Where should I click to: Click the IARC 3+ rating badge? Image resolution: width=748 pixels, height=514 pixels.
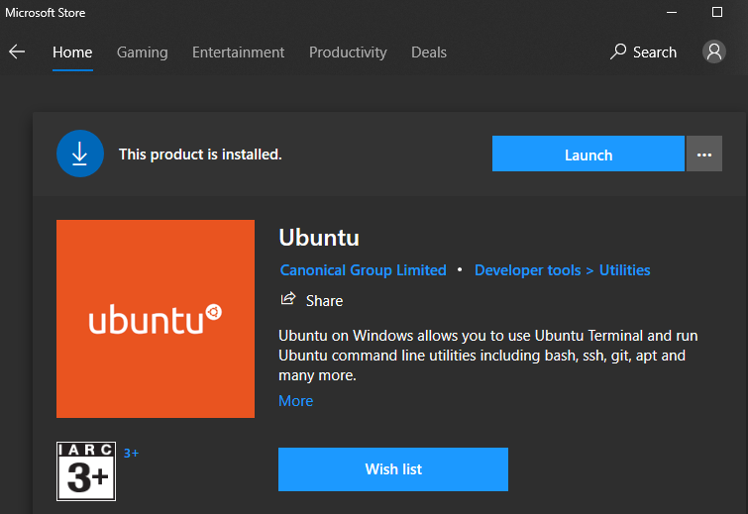click(x=86, y=471)
